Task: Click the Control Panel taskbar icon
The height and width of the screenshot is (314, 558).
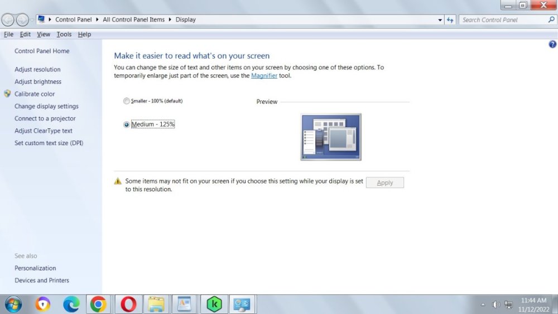Action: click(x=242, y=305)
